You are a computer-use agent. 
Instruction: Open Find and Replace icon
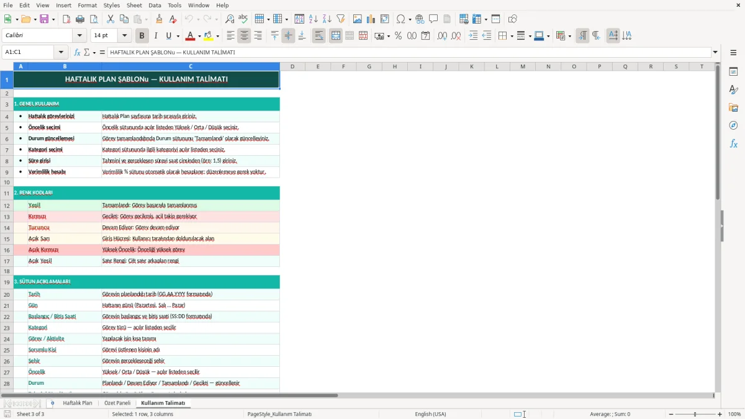230,19
